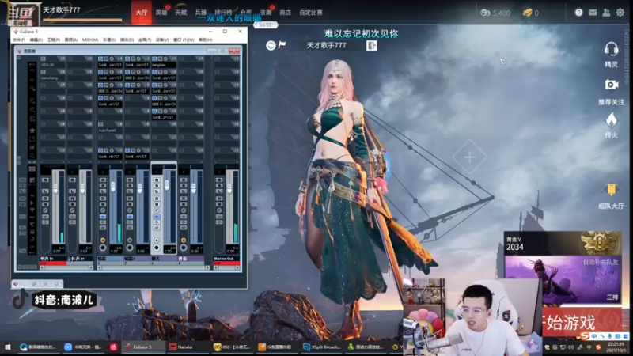Viewport: 633px width, 356px height.
Task: Switch to XSplit Broadcaster in taskbar
Action: point(323,347)
